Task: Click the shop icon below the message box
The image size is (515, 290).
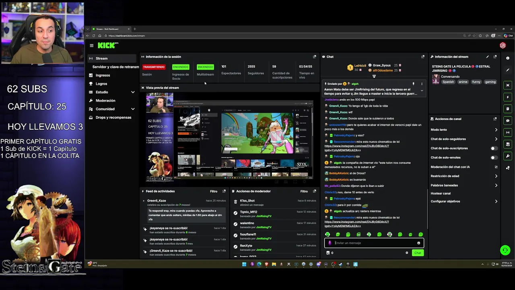Action: click(x=328, y=253)
